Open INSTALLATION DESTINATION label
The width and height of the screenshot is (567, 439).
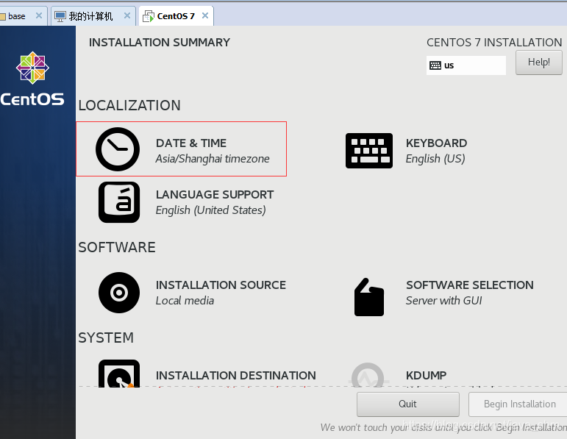[x=236, y=375]
